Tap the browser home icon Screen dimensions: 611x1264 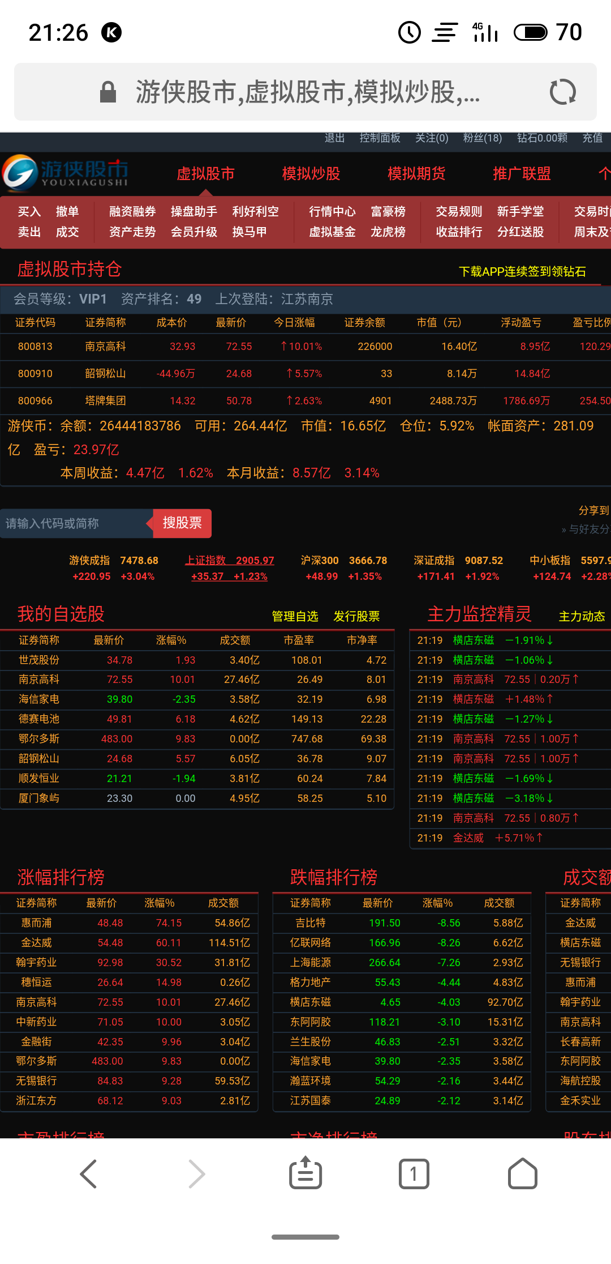click(523, 1173)
